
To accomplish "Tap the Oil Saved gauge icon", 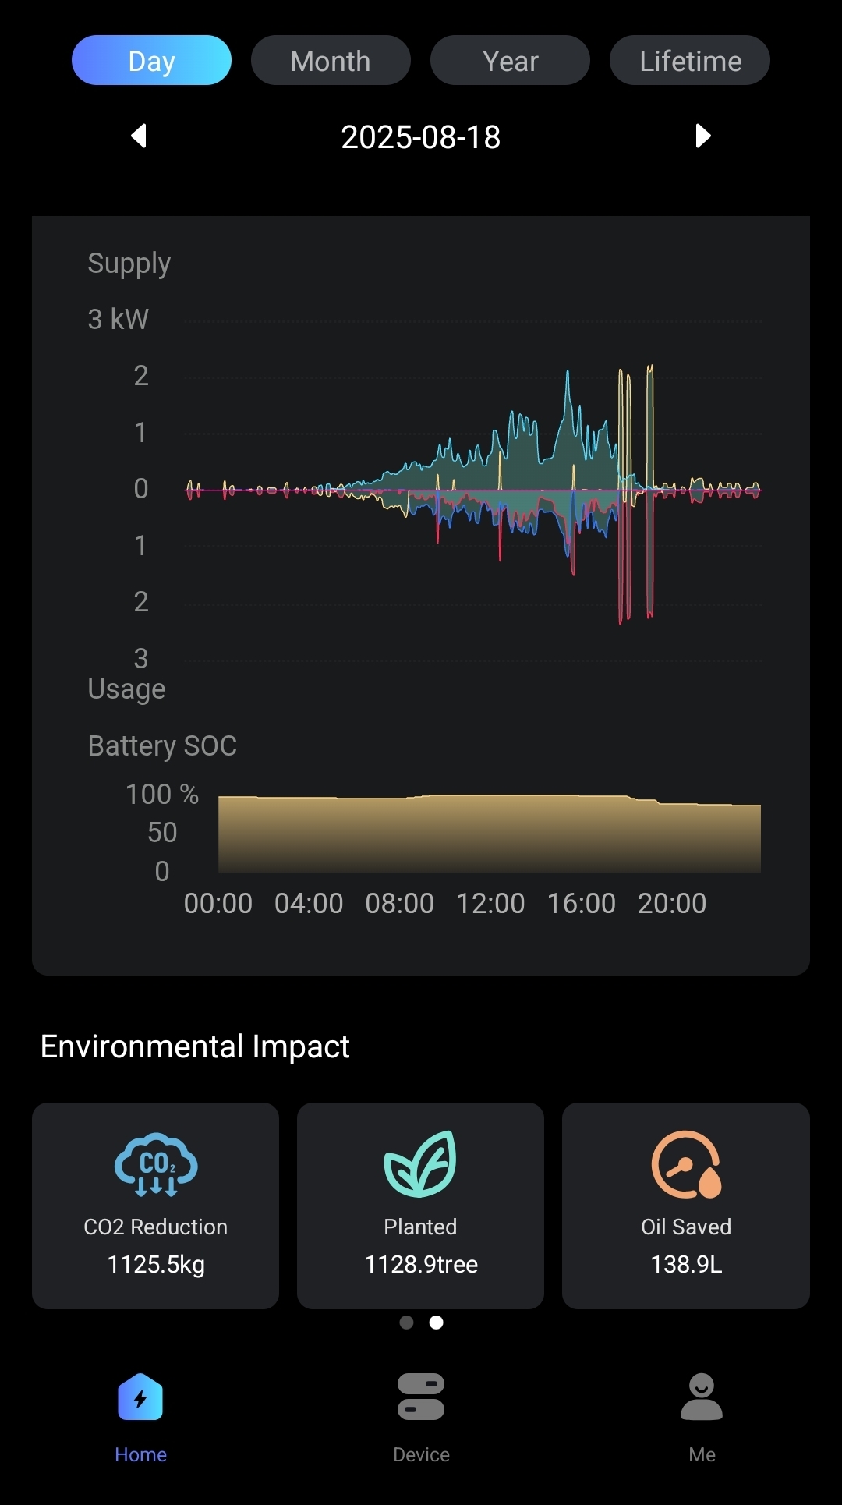I will tap(686, 1164).
